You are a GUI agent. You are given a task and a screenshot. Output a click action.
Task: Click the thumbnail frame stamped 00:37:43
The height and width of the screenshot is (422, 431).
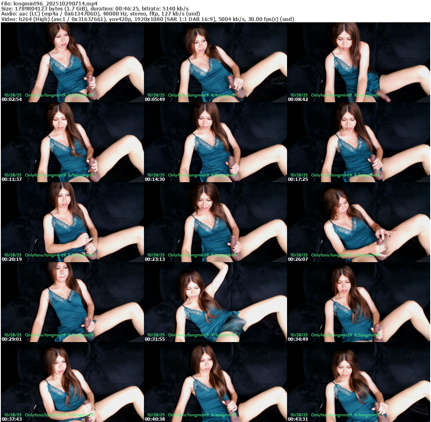[72, 382]
